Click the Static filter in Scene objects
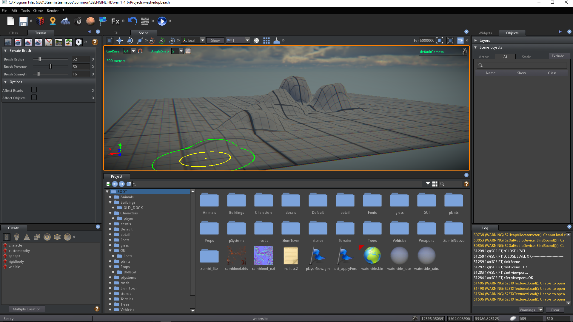573x322 pixels. 526,57
